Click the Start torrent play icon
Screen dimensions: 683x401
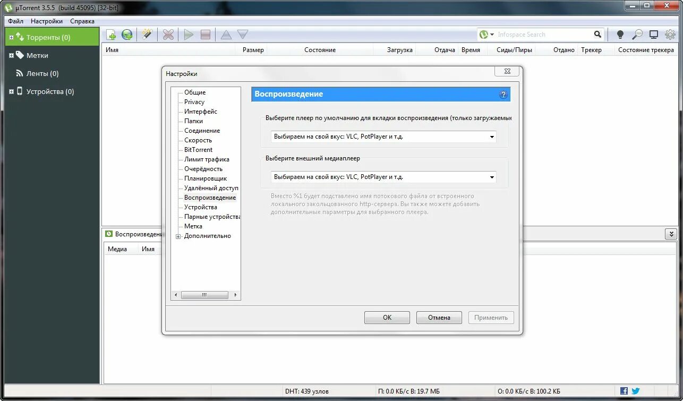(189, 35)
